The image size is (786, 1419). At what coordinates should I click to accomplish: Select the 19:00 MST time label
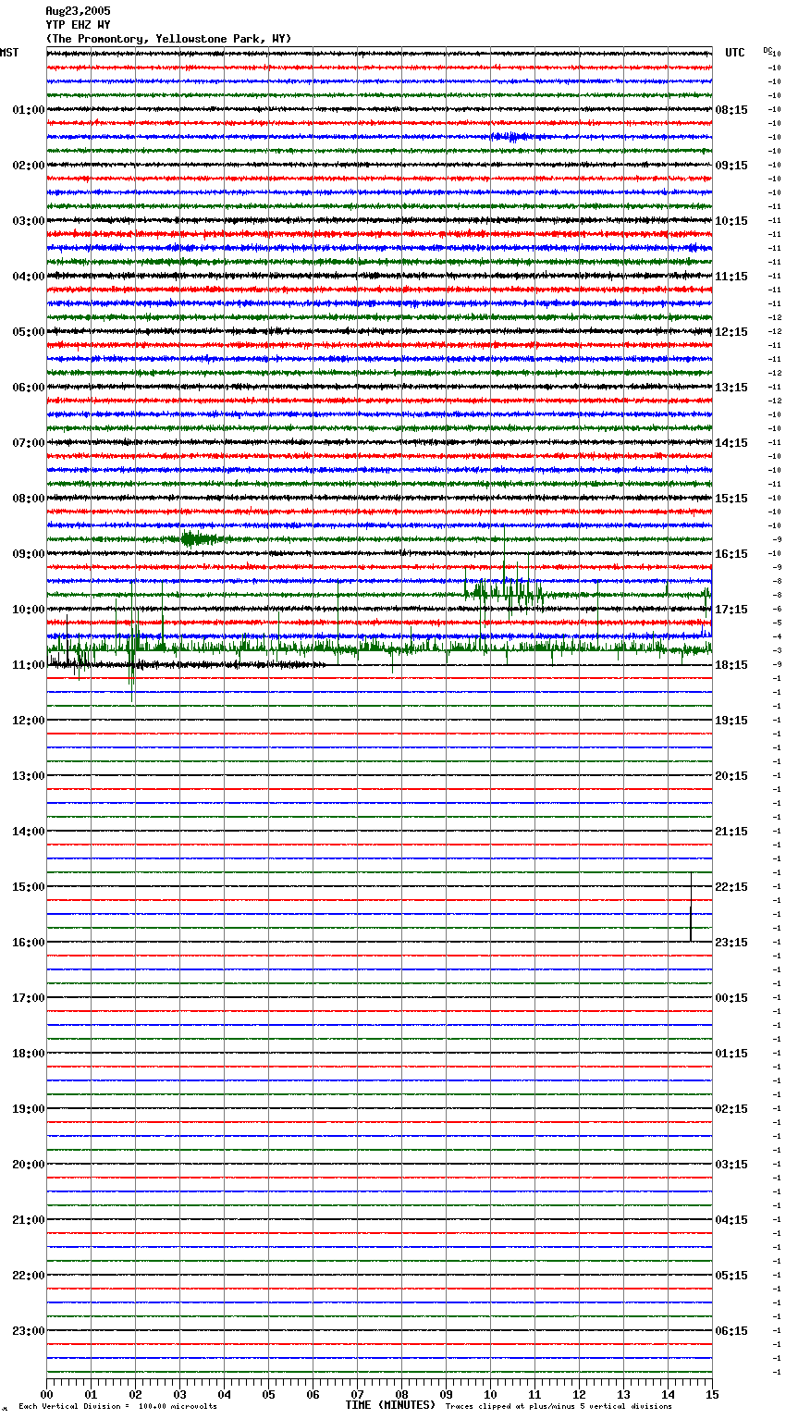tap(29, 1109)
